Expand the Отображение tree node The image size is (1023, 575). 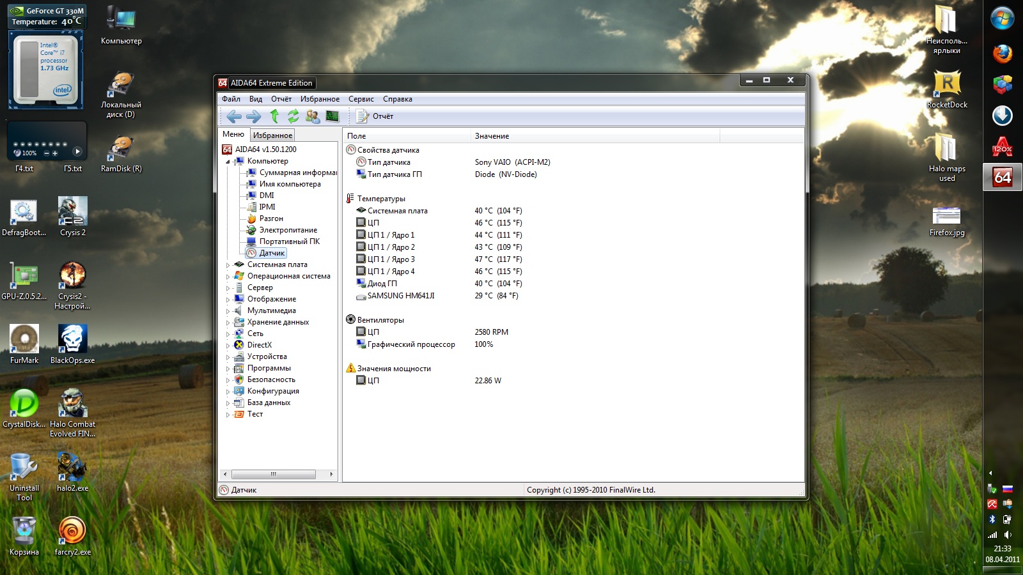[228, 300]
